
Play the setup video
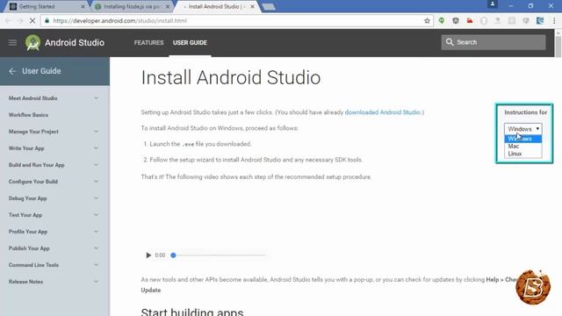148,255
